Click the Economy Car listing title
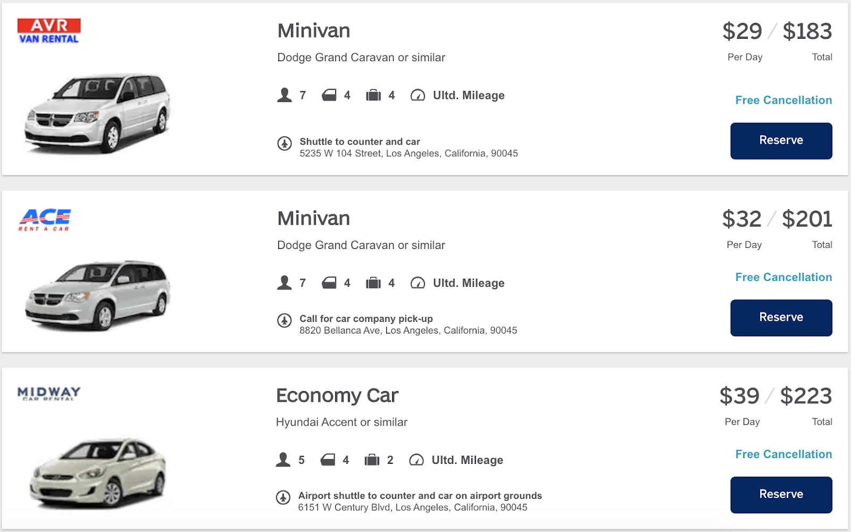 click(337, 396)
